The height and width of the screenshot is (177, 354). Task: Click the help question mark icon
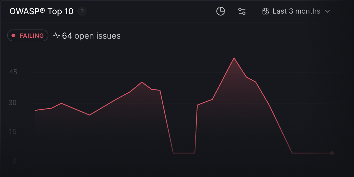click(x=82, y=12)
